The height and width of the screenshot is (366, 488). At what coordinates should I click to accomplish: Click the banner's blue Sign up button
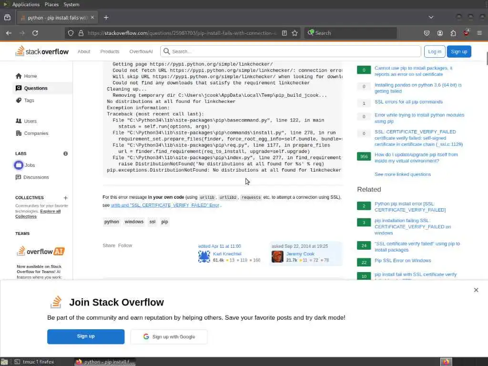86,336
